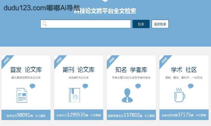The image size is (211, 126).
Task: Click the magnifier icon in search box
Action: click(45, 24)
